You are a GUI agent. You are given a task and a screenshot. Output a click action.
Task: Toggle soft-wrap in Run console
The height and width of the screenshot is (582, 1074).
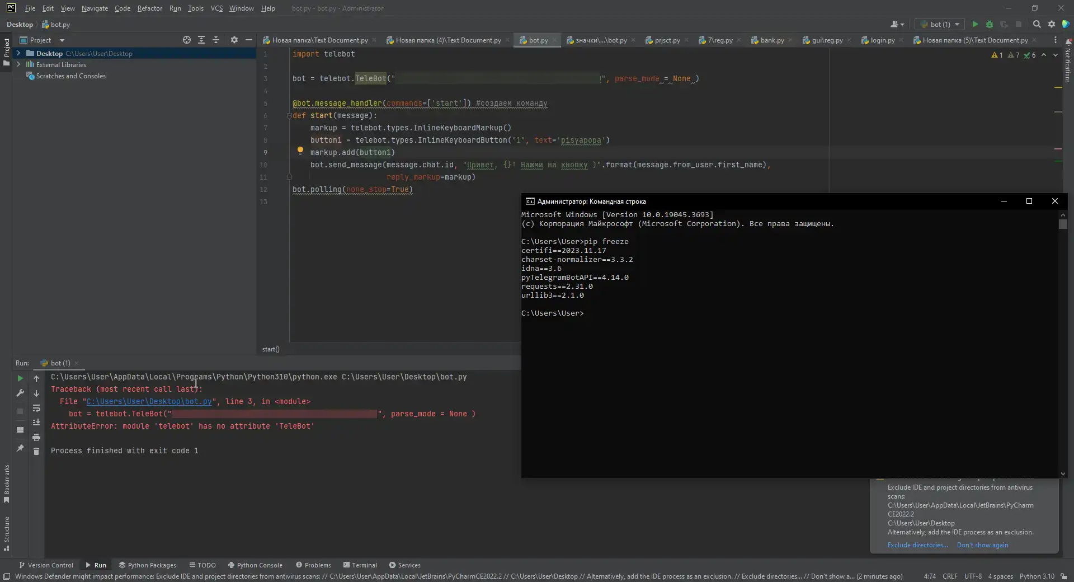36,408
